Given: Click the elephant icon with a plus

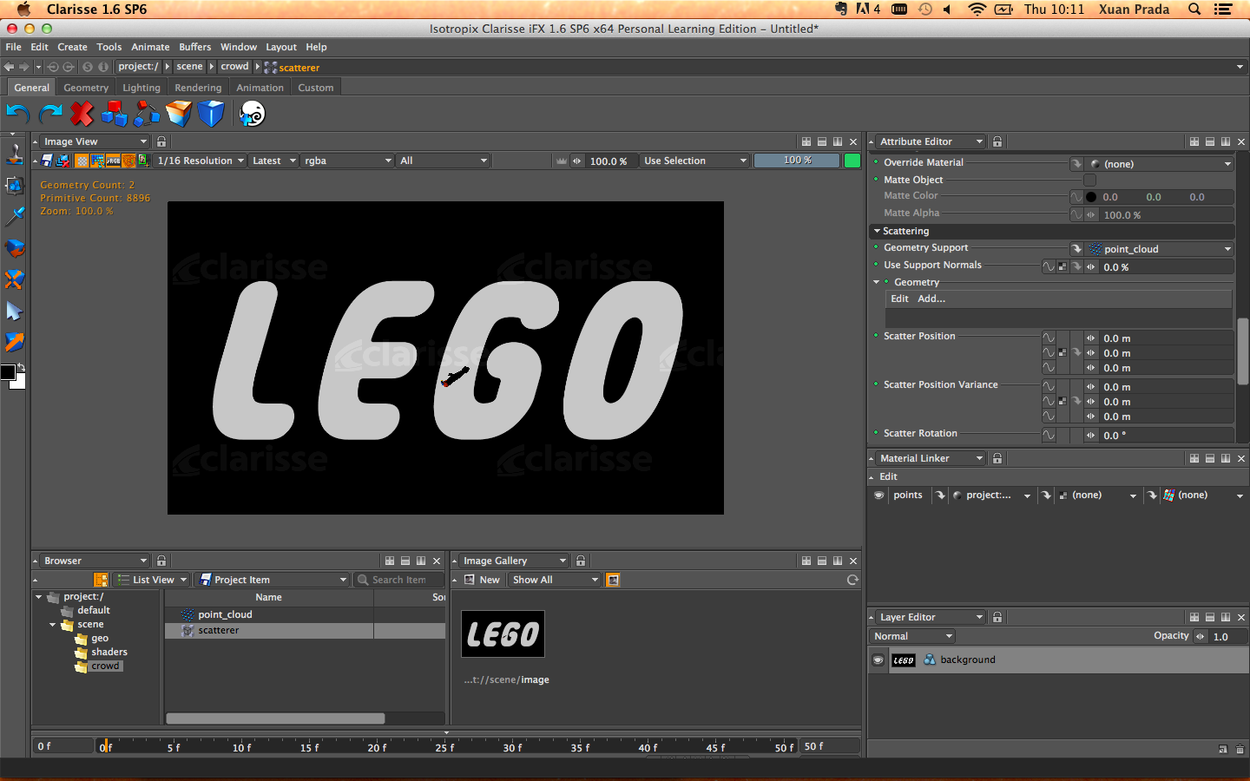Looking at the screenshot, I should (x=252, y=114).
